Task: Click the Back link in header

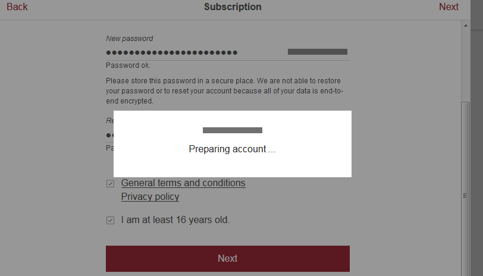Action: pyautogui.click(x=17, y=7)
